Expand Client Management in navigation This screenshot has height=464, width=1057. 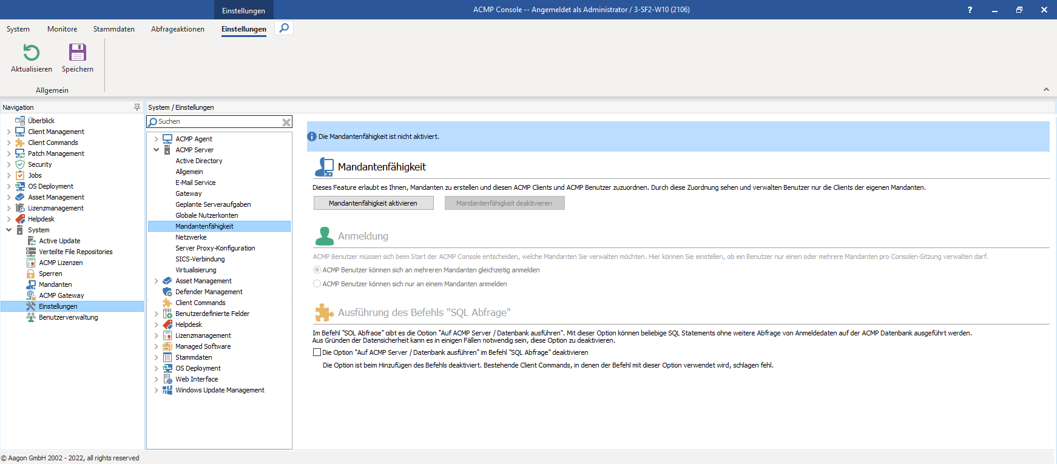(x=8, y=132)
